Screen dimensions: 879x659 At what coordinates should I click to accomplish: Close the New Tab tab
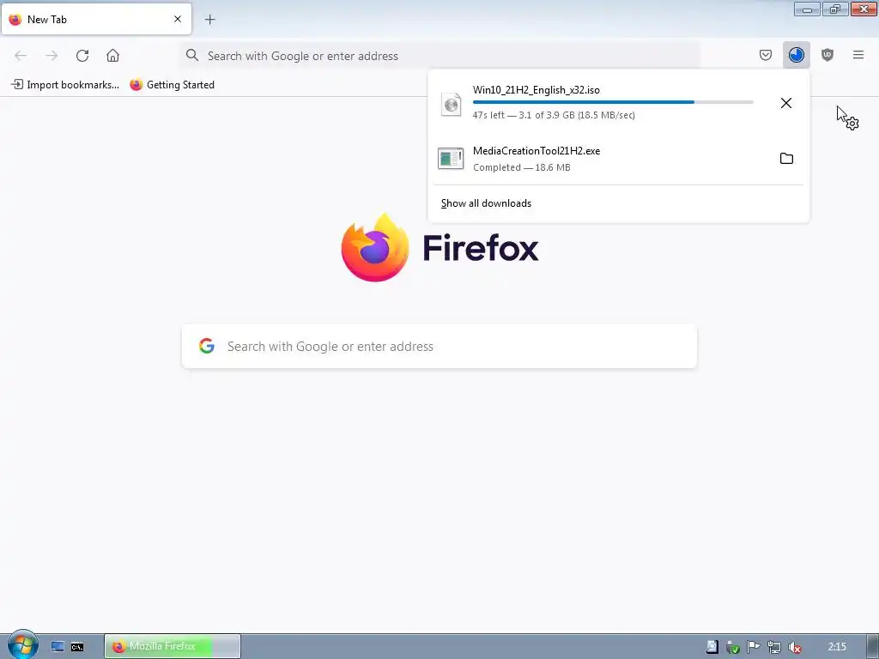tap(178, 19)
